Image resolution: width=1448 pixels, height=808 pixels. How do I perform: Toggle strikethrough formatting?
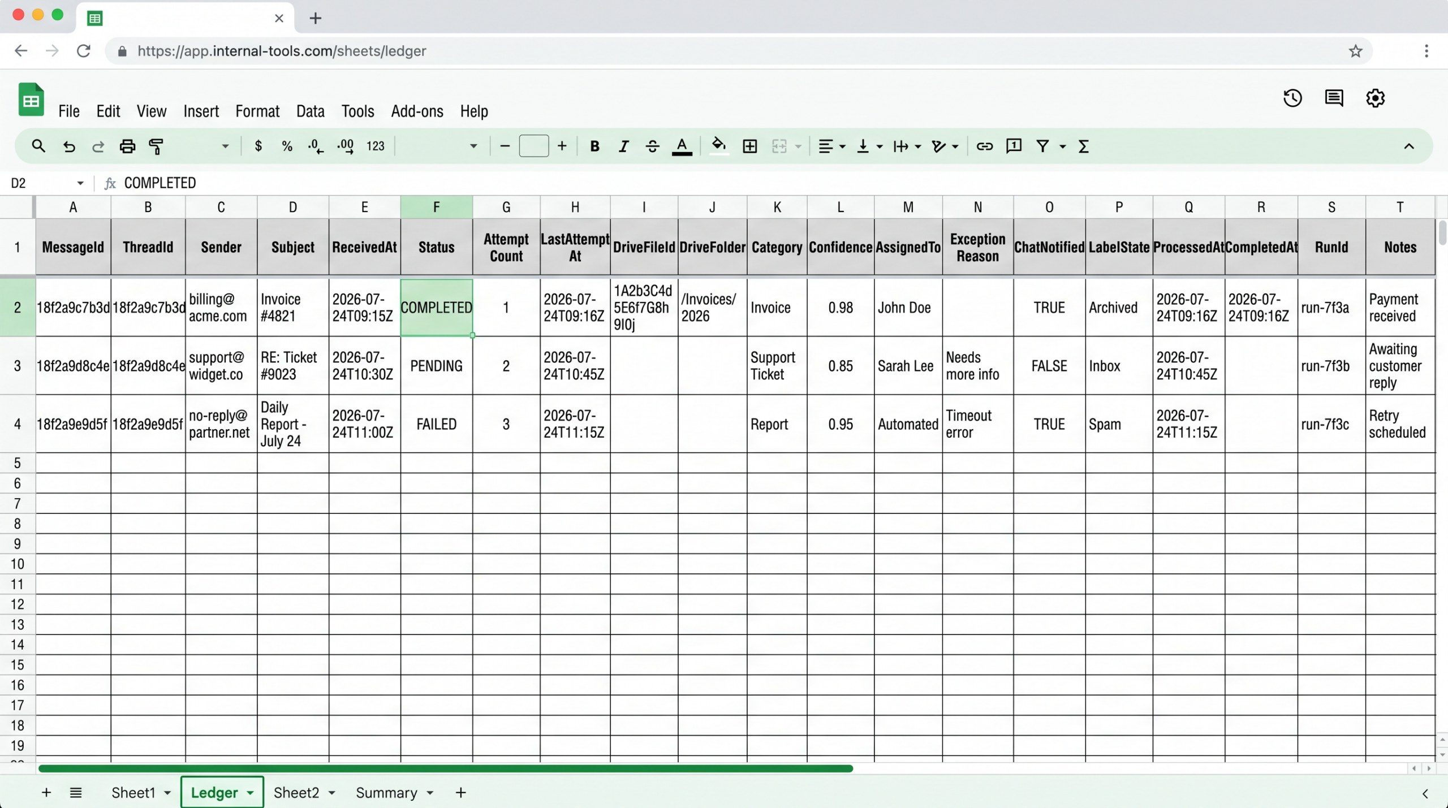pyautogui.click(x=652, y=146)
